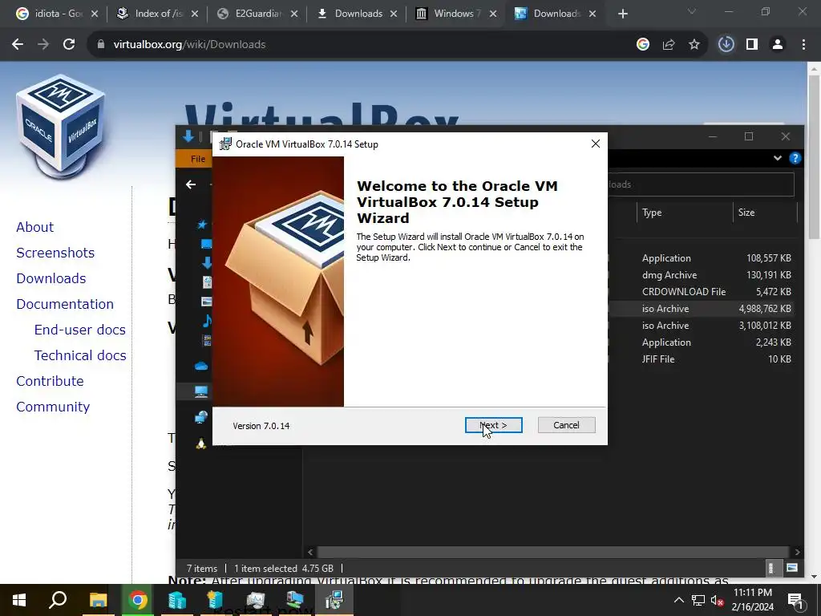
Task: Open Chrome downloads bubble icon
Action: (726, 45)
